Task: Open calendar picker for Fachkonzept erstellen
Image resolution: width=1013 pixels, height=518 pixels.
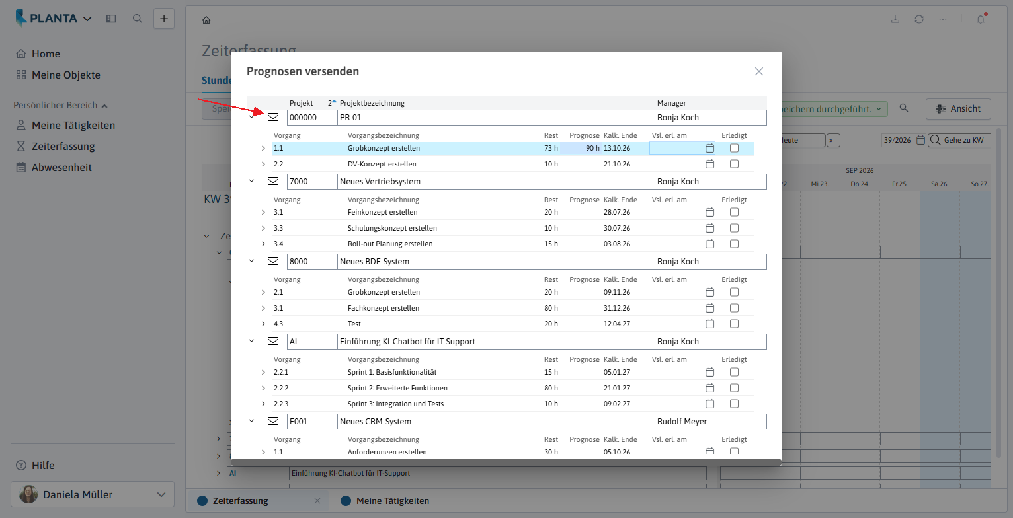Action: tap(710, 308)
